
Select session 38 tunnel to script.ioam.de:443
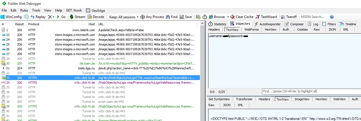point(100,102)
